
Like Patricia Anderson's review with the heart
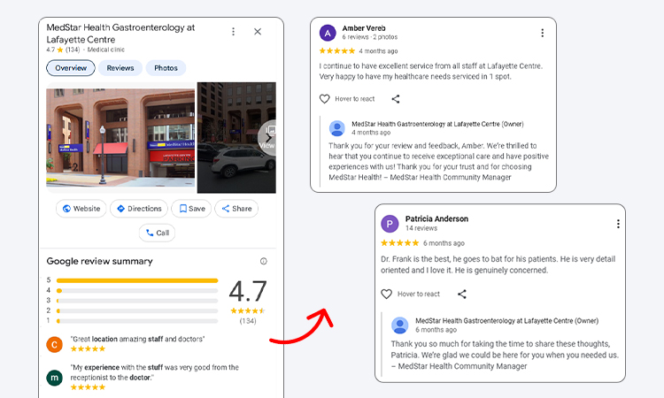(x=387, y=294)
